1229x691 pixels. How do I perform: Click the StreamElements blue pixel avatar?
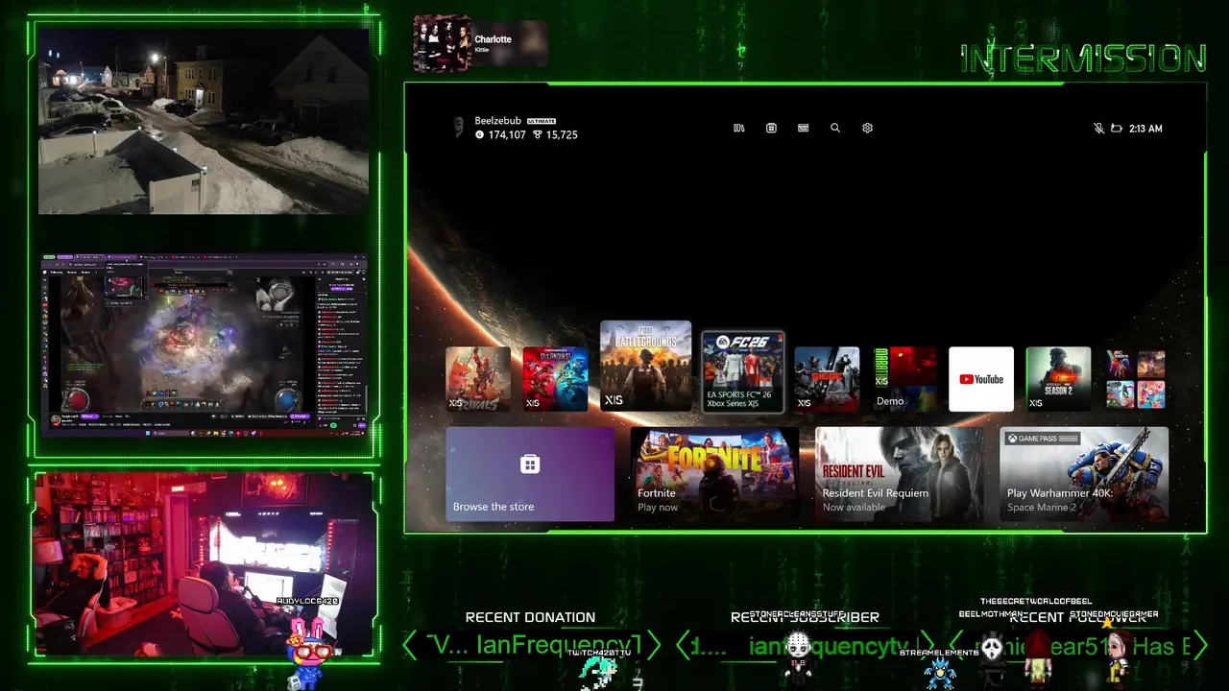(x=940, y=673)
